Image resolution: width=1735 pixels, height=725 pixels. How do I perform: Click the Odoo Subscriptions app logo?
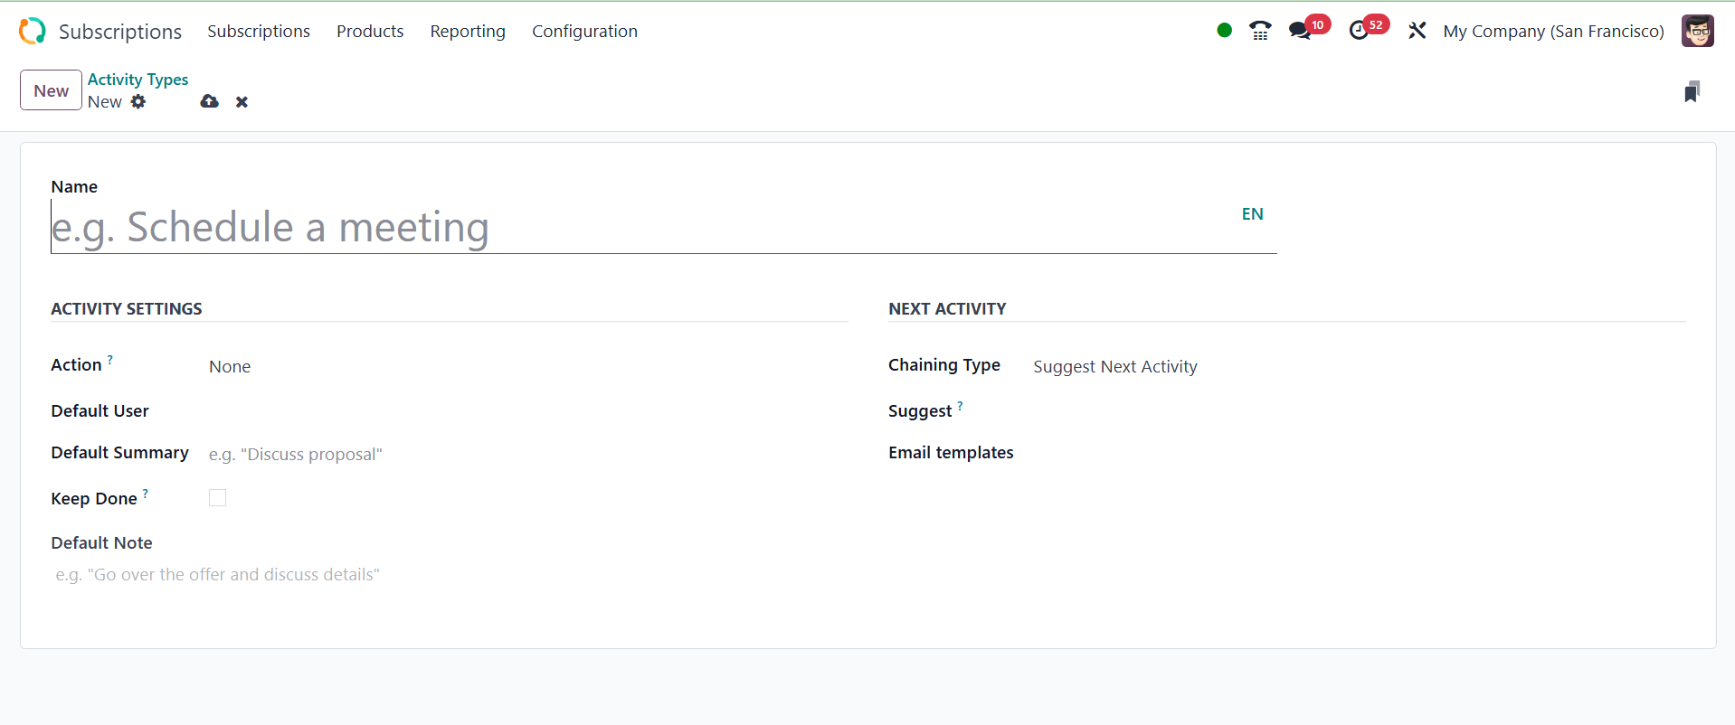(x=33, y=31)
